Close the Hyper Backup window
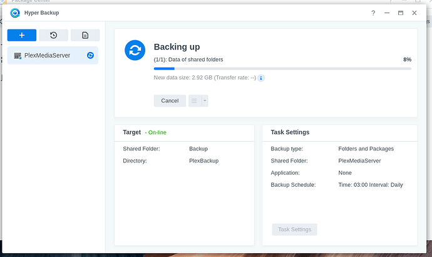Screen dimensions: 432x257 414,13
